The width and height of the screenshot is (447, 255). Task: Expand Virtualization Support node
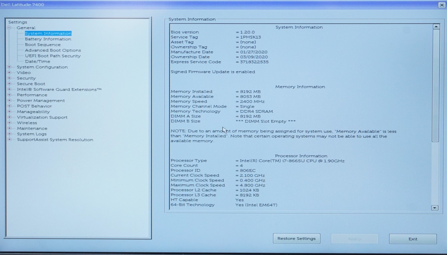(x=9, y=117)
